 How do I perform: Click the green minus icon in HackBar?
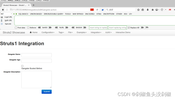[x=14, y=14]
